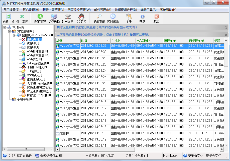
Task: Open the 系统帮助(H) menu
Action: point(168,10)
